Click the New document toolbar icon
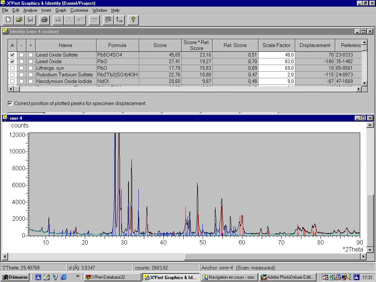 [x=8, y=20]
